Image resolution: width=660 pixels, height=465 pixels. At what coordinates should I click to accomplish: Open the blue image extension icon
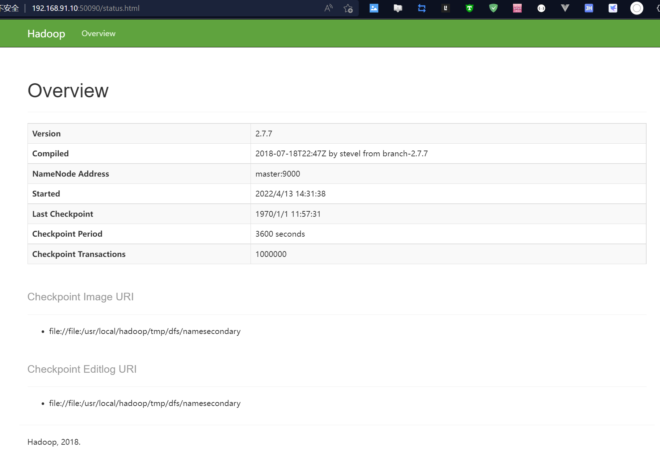click(374, 8)
